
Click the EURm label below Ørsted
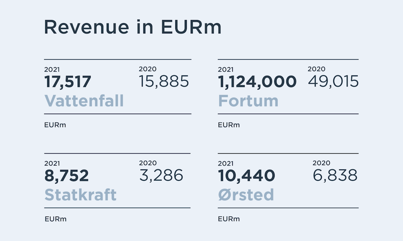click(x=228, y=219)
